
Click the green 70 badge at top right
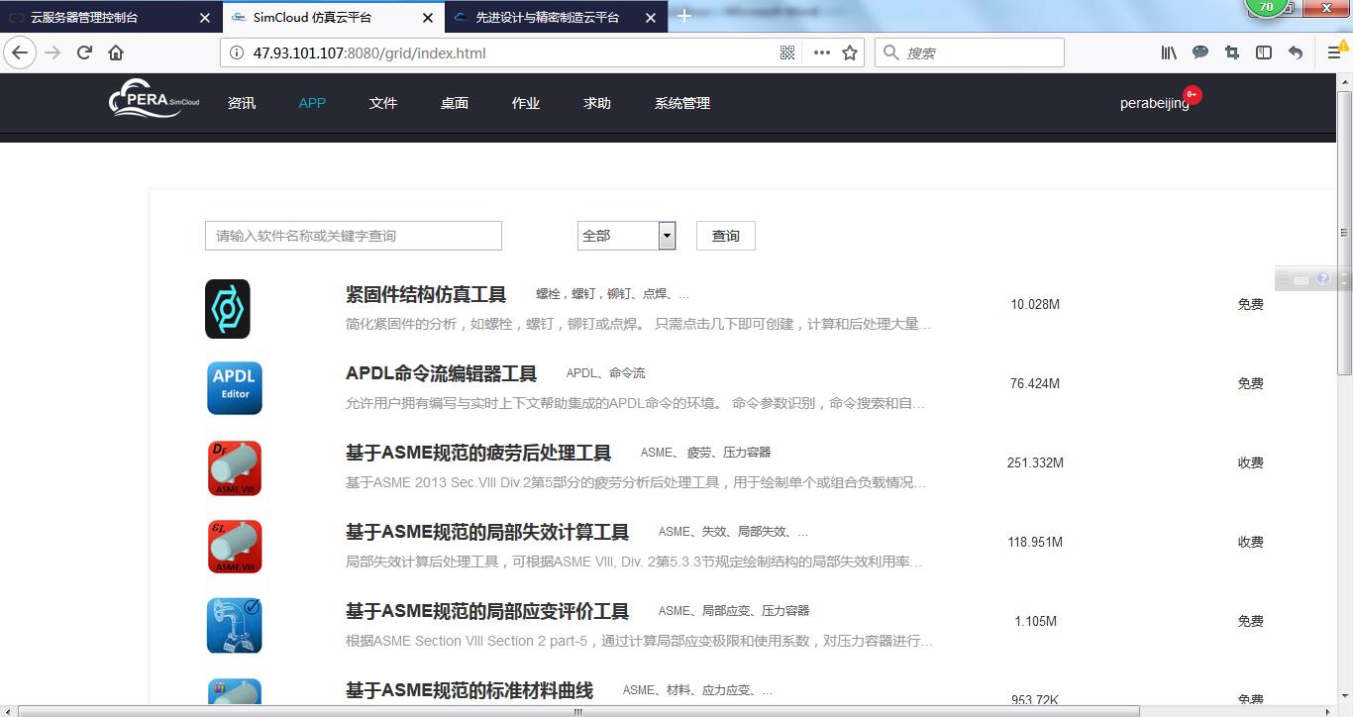coord(1266,7)
